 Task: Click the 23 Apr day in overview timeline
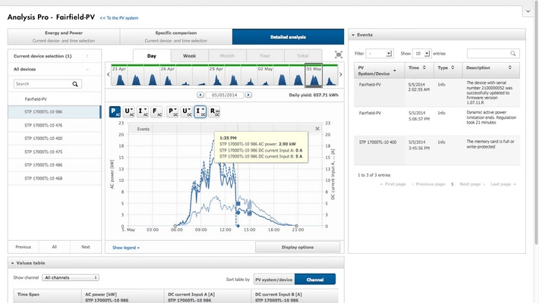120,75
